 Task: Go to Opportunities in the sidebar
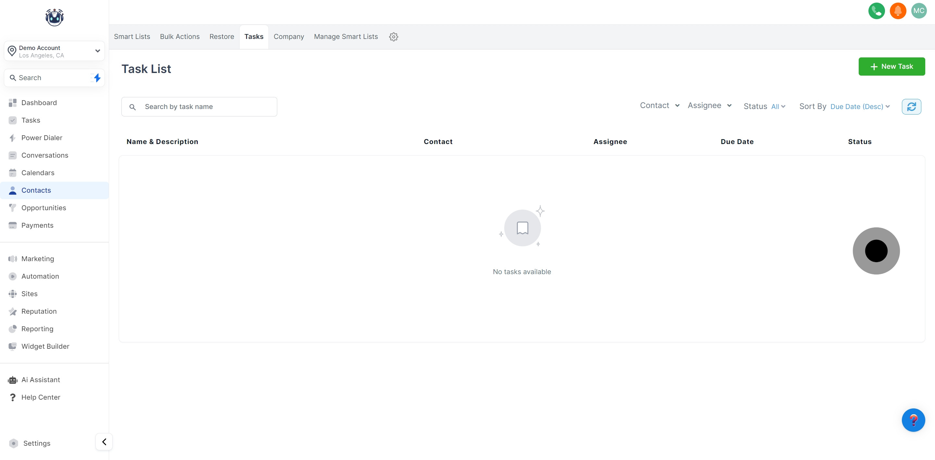(x=44, y=208)
